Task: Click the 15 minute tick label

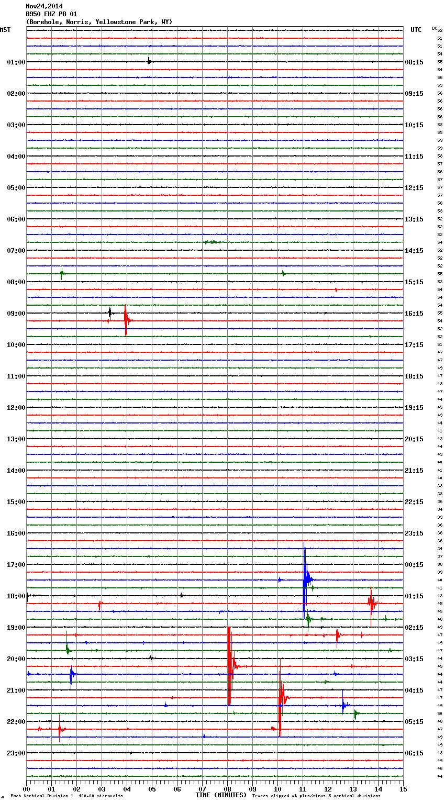Action: pyautogui.click(x=403, y=789)
